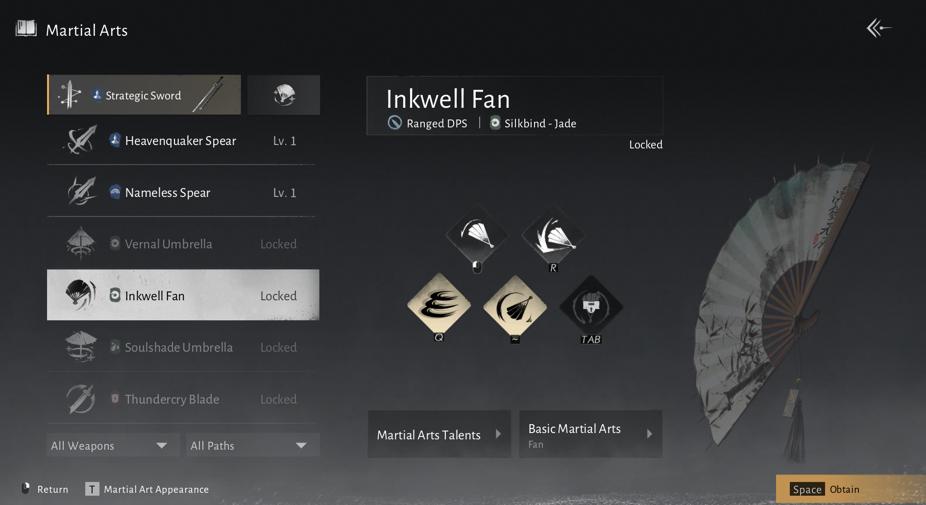Select the locked Thundercry Blade entry
The height and width of the screenshot is (505, 926).
(x=182, y=399)
